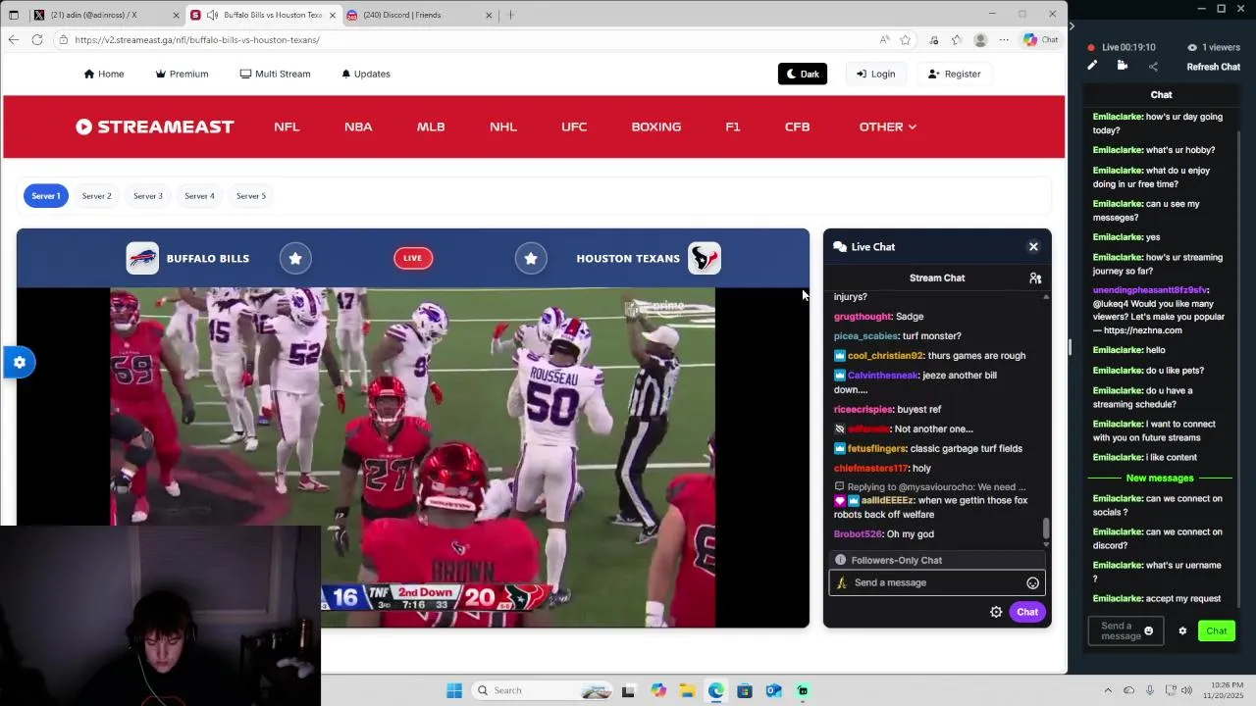This screenshot has height=706, width=1256.
Task: Open Live Chat settings gear
Action: pyautogui.click(x=996, y=612)
